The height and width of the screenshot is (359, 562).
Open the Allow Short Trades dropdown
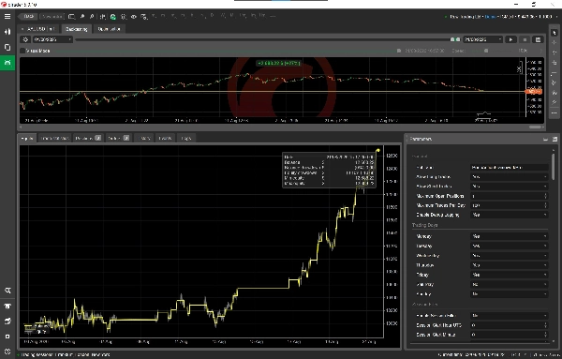(509, 187)
